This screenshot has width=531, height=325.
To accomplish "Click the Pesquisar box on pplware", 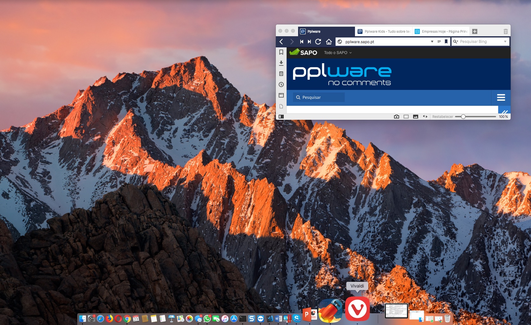I will (x=319, y=98).
